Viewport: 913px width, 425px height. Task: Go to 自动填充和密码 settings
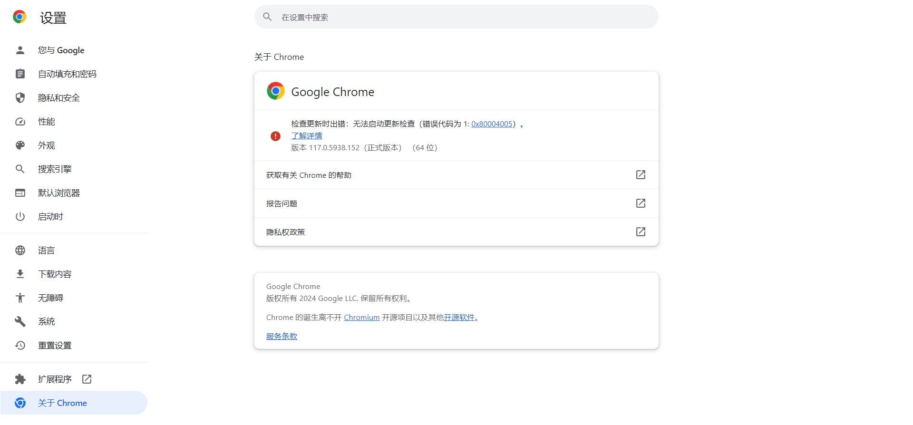[x=74, y=74]
